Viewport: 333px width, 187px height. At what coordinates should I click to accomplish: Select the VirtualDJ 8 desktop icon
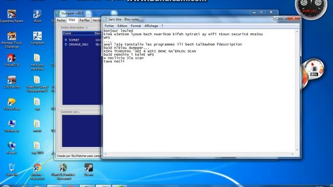tap(11, 60)
